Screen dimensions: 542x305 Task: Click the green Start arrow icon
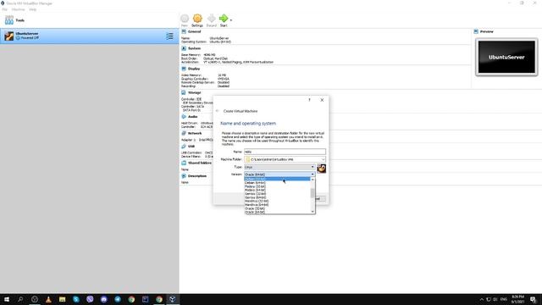click(224, 18)
